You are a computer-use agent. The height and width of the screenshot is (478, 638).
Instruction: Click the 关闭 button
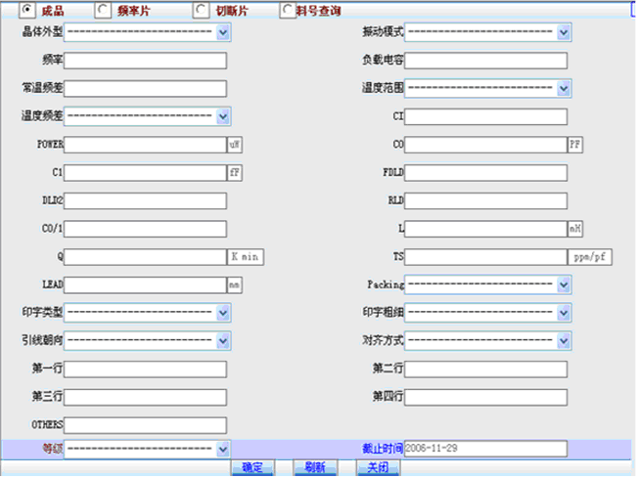(378, 467)
